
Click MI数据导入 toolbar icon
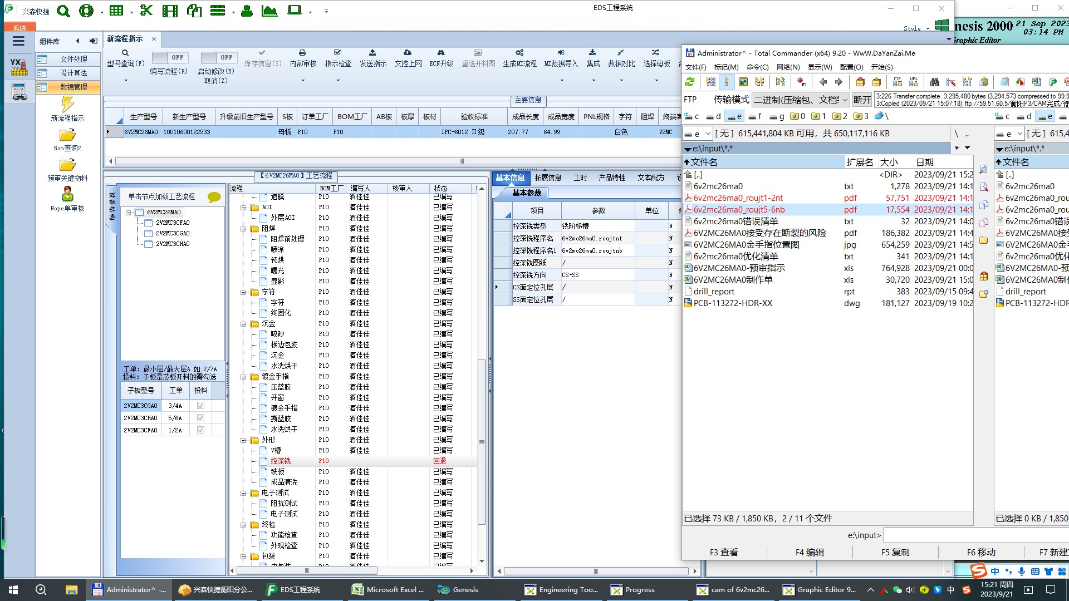click(x=561, y=58)
